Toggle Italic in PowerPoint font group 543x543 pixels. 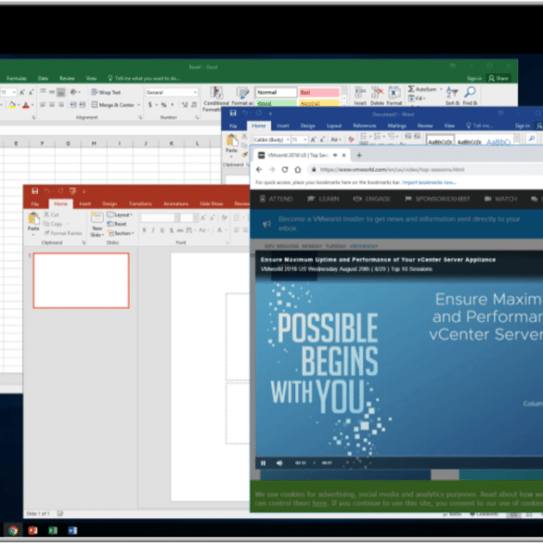[153, 230]
